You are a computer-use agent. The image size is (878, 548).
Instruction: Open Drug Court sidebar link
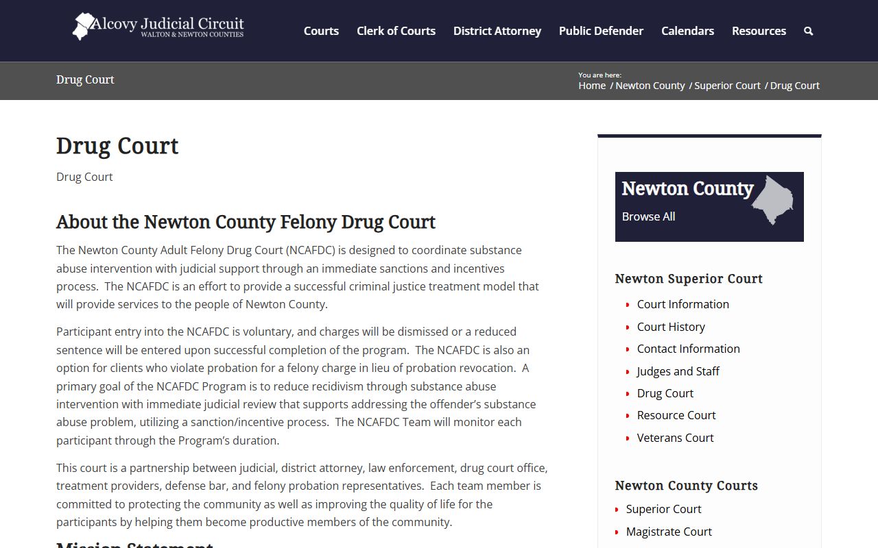(665, 393)
